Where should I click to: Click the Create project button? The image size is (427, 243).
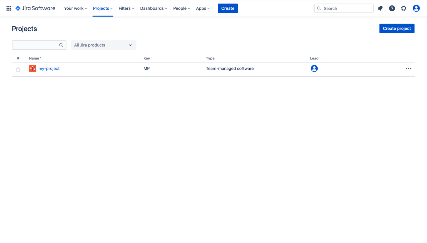click(x=397, y=28)
